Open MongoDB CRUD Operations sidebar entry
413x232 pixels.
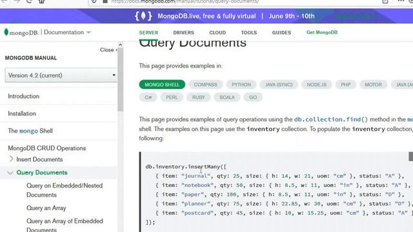pos(47,148)
